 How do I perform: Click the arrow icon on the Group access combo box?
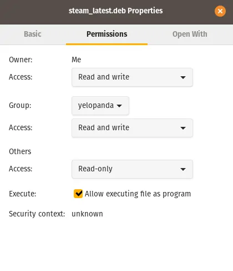[x=183, y=128]
